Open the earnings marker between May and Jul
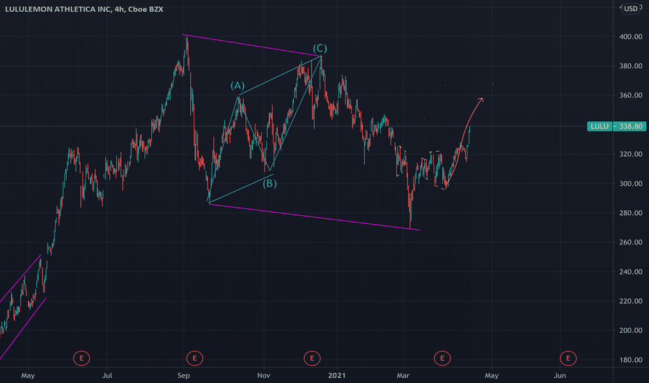The image size is (649, 383). 81,358
